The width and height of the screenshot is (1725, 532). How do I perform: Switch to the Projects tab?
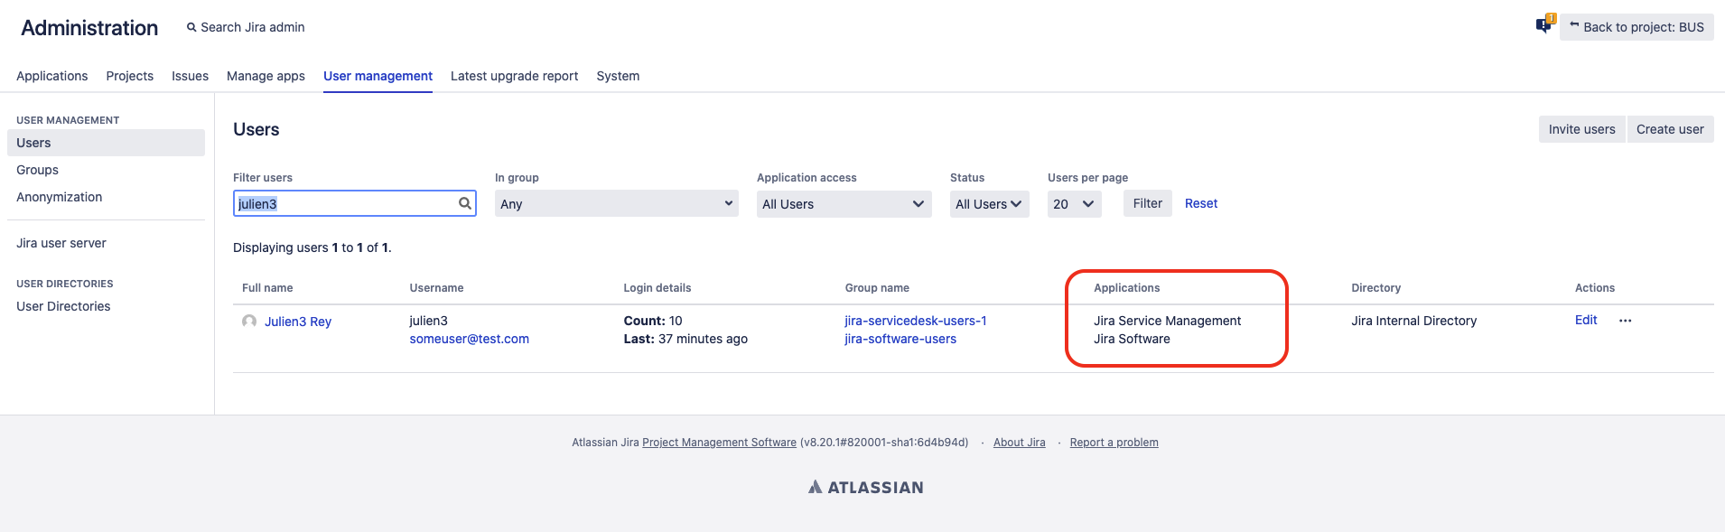[130, 76]
